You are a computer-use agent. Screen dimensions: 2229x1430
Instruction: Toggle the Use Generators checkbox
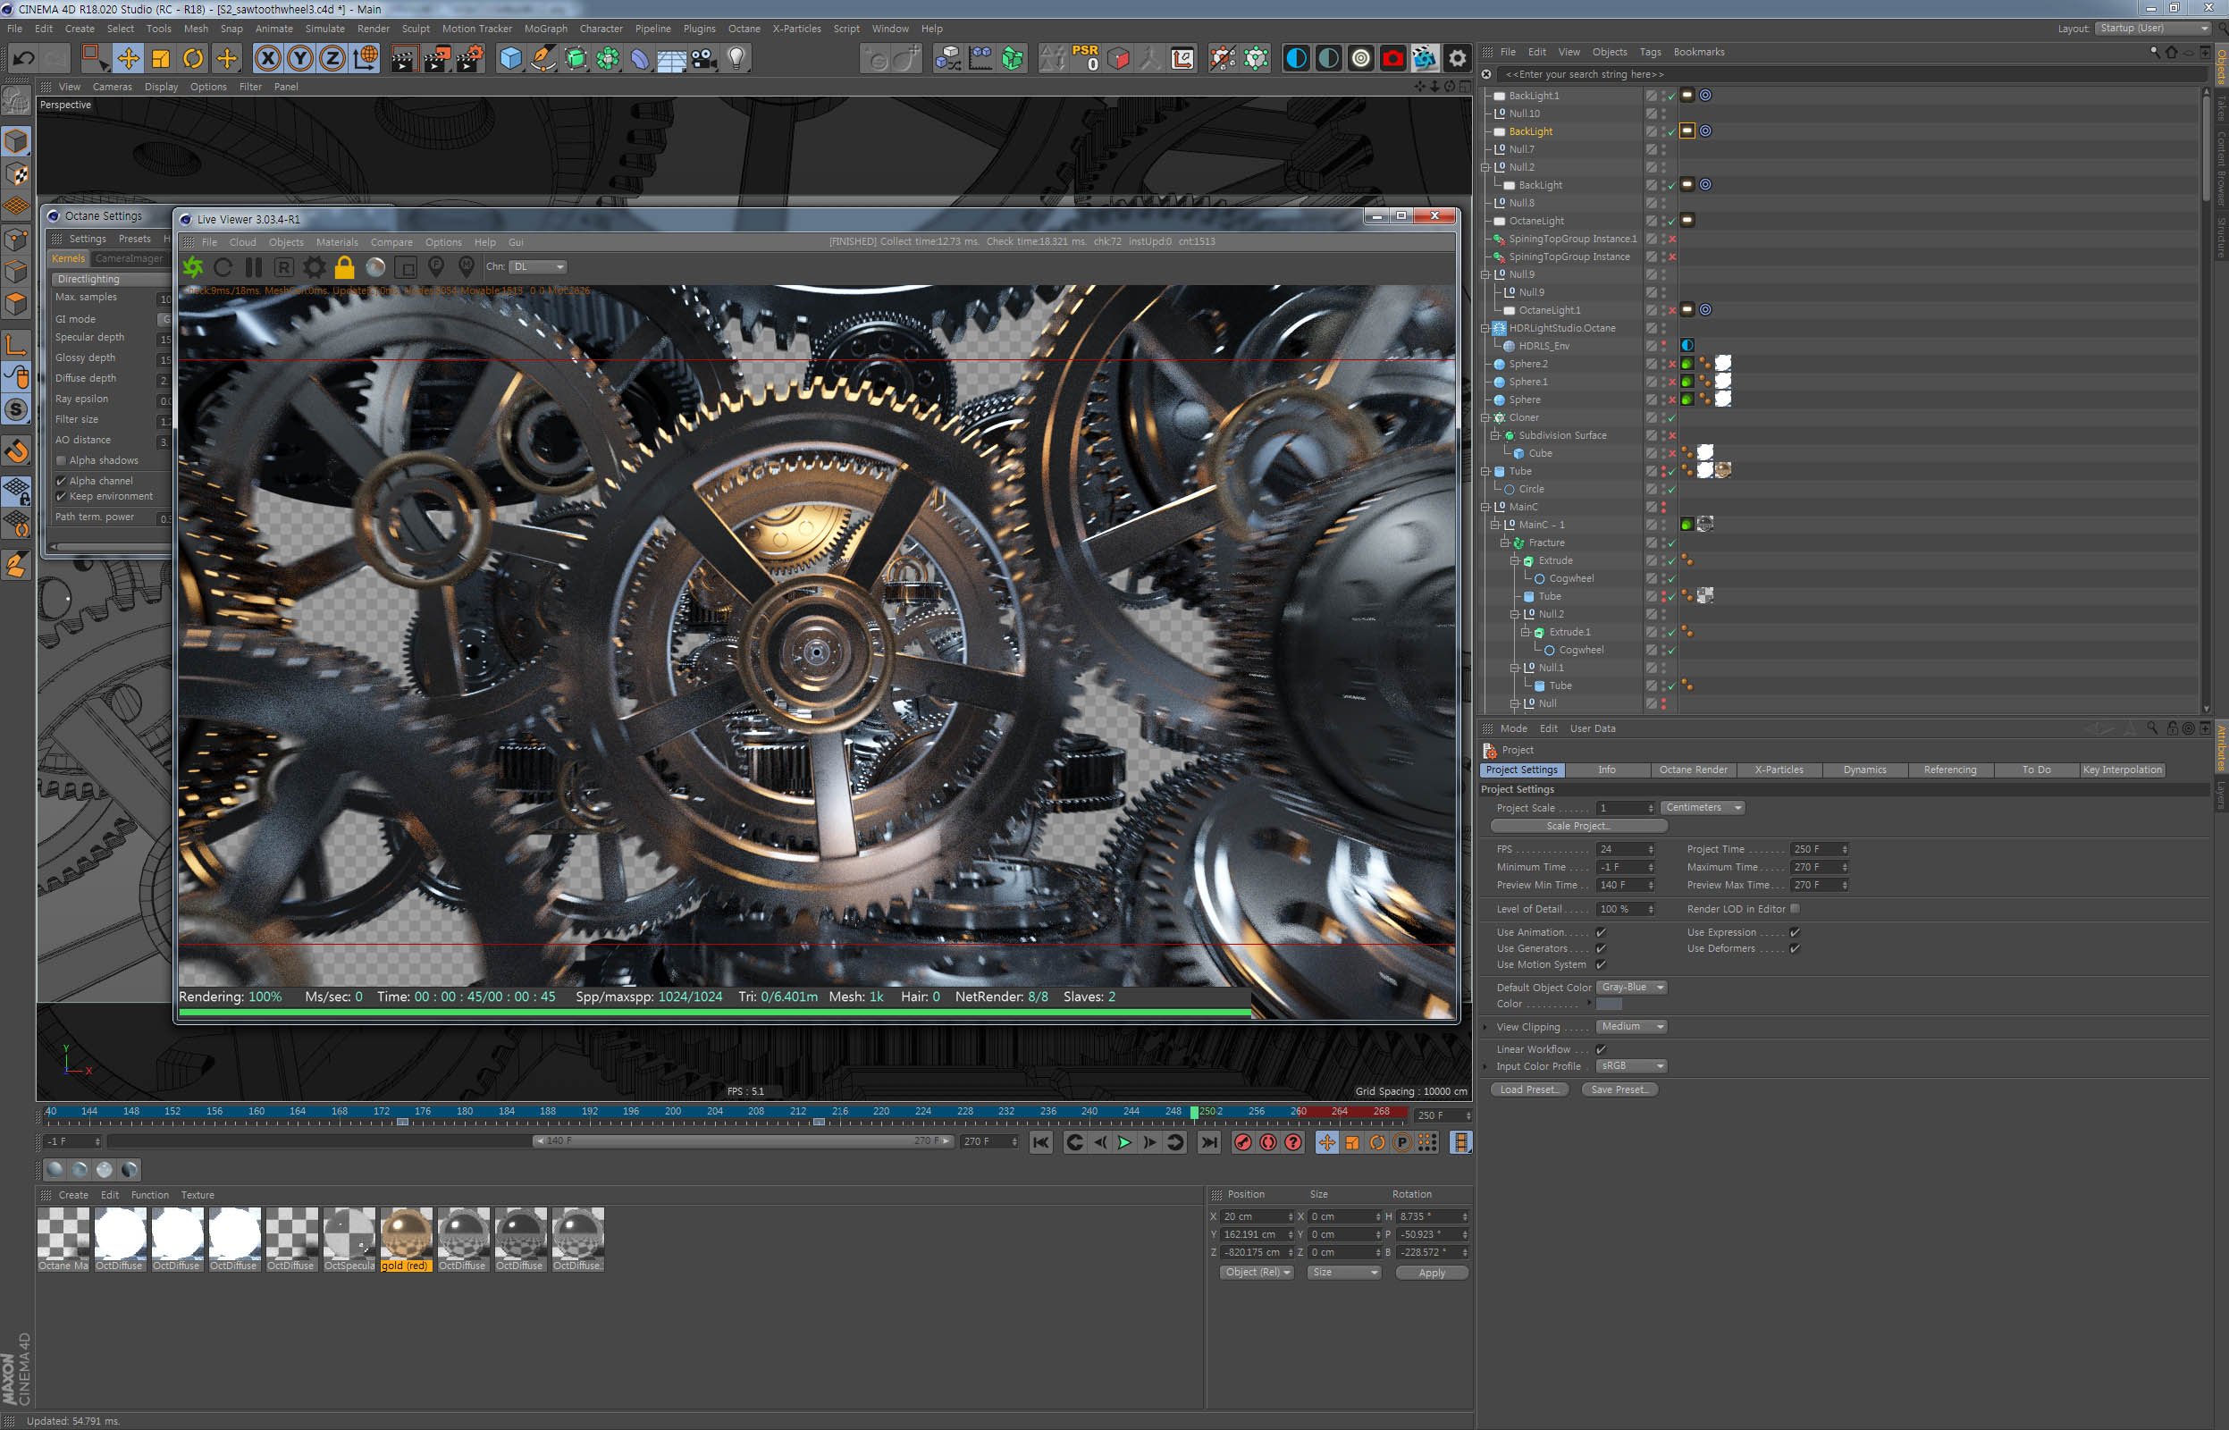tap(1601, 948)
